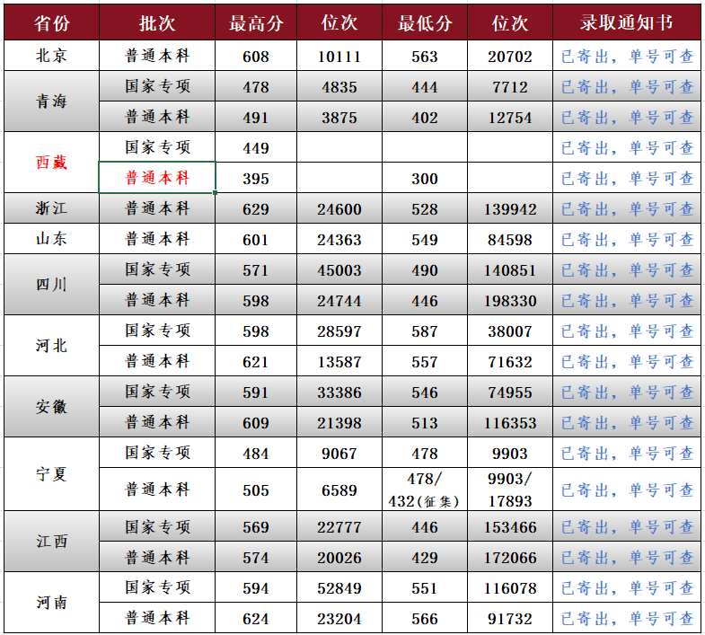Click the red 西藏 province cell
This screenshot has height=635, width=705.
coord(52,163)
